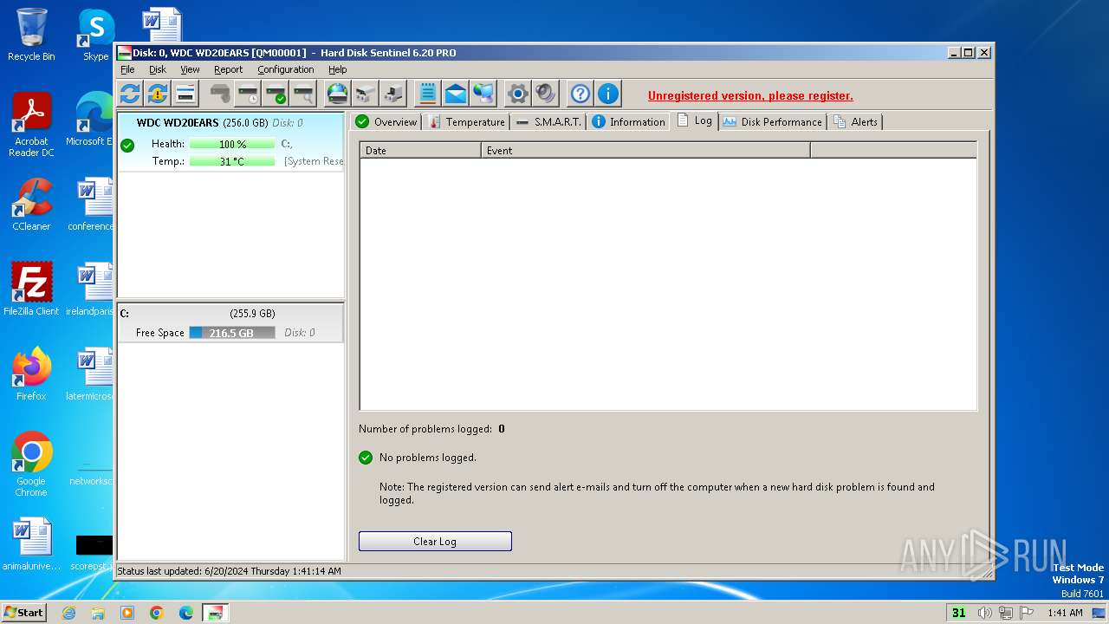Select the C: (255.9 GB) partition entry
Viewport: 1109px width, 624px height.
(230, 323)
